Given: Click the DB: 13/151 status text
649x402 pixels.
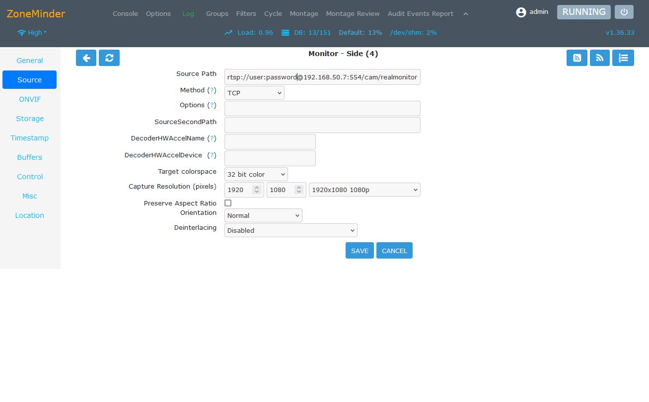Looking at the screenshot, I should 312,33.
